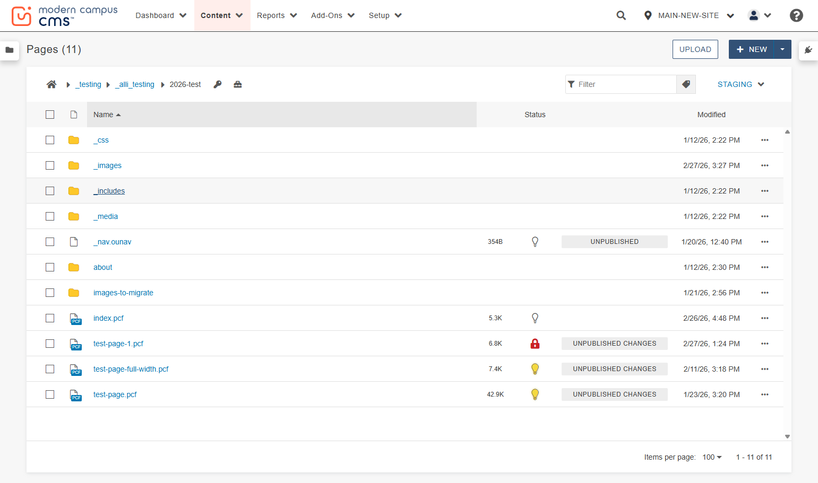Click lit lightbulb for test-page-full-width.pcf
Screen dimensions: 818x483
535,369
